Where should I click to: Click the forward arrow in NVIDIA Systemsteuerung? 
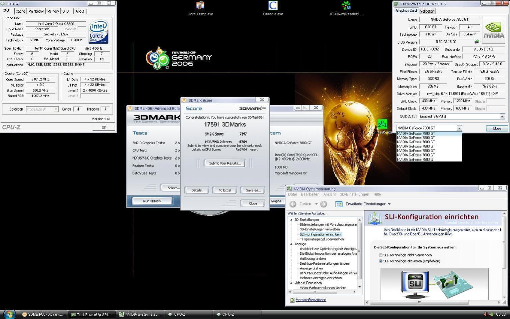[323, 204]
